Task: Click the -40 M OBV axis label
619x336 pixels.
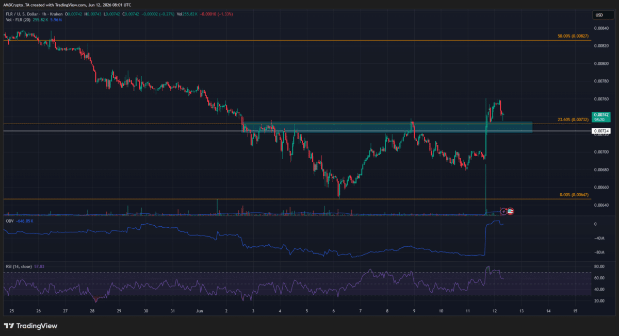Action: point(599,238)
